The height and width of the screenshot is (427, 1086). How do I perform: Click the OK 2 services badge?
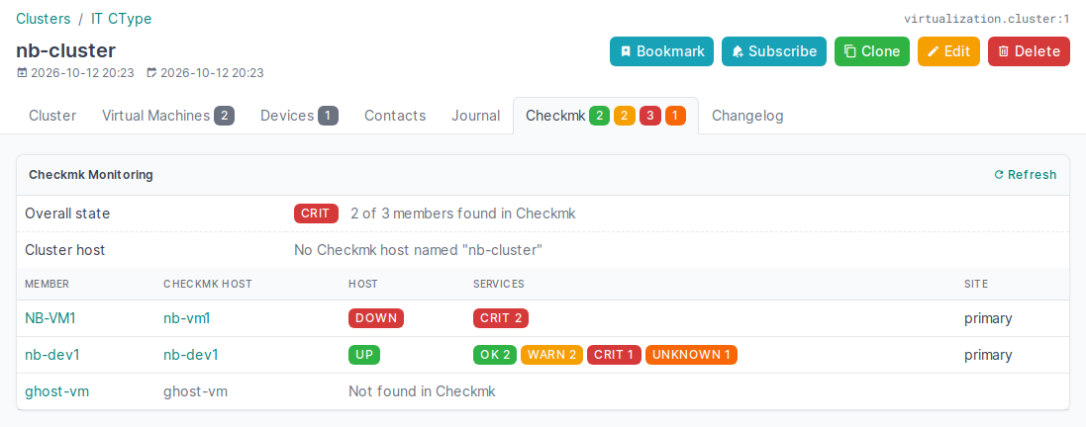[495, 355]
